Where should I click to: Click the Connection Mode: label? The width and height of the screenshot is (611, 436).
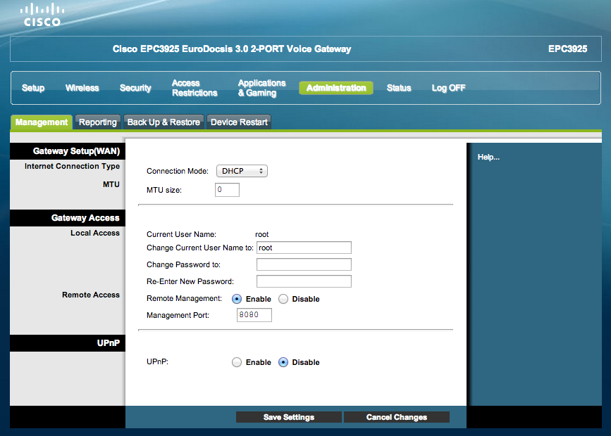178,171
